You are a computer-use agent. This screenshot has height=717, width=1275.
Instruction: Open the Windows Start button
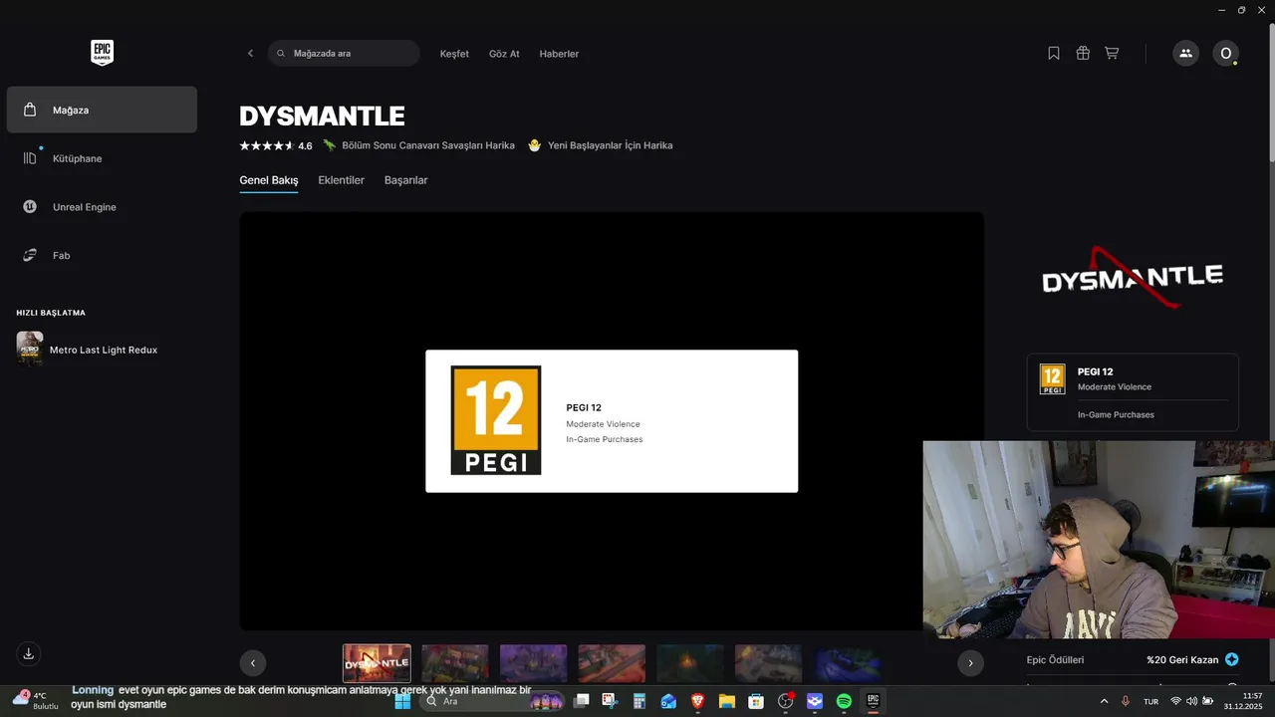click(x=402, y=701)
